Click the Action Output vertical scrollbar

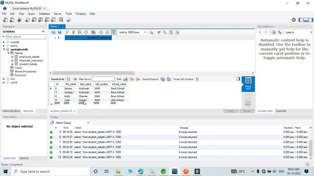[x=311, y=149]
